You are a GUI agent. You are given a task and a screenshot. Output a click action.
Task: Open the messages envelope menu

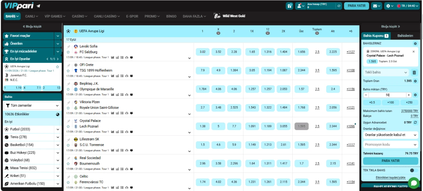click(377, 6)
